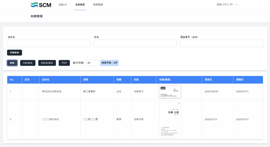Image resolution: width=270 pixels, height=147 pixels.
Task: Click the SCM logo
Action: pos(41,5)
